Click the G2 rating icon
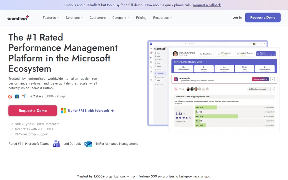 click(10, 96)
